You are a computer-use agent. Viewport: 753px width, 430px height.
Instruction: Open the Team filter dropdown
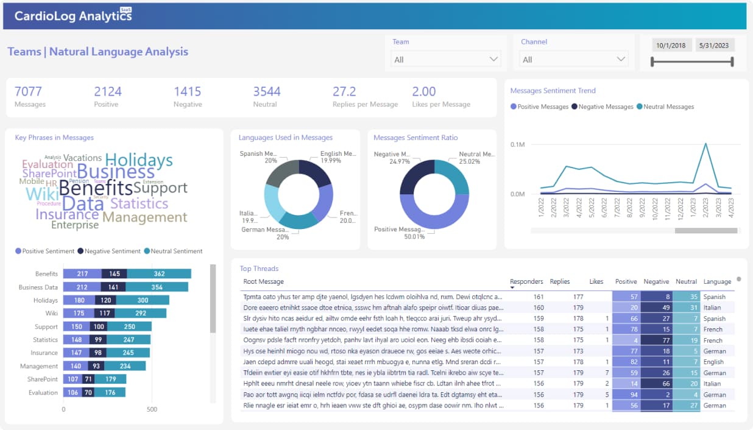[x=445, y=59]
